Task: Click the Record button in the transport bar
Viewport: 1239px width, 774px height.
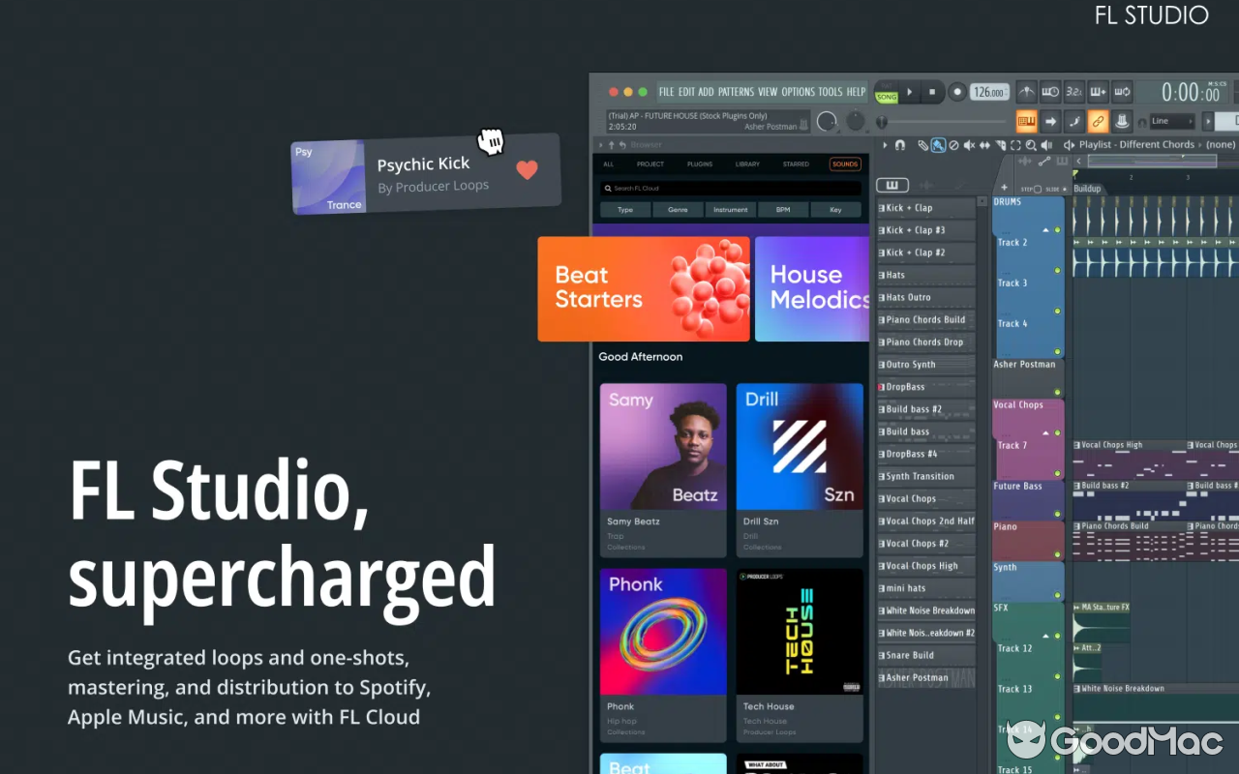Action: [x=956, y=91]
